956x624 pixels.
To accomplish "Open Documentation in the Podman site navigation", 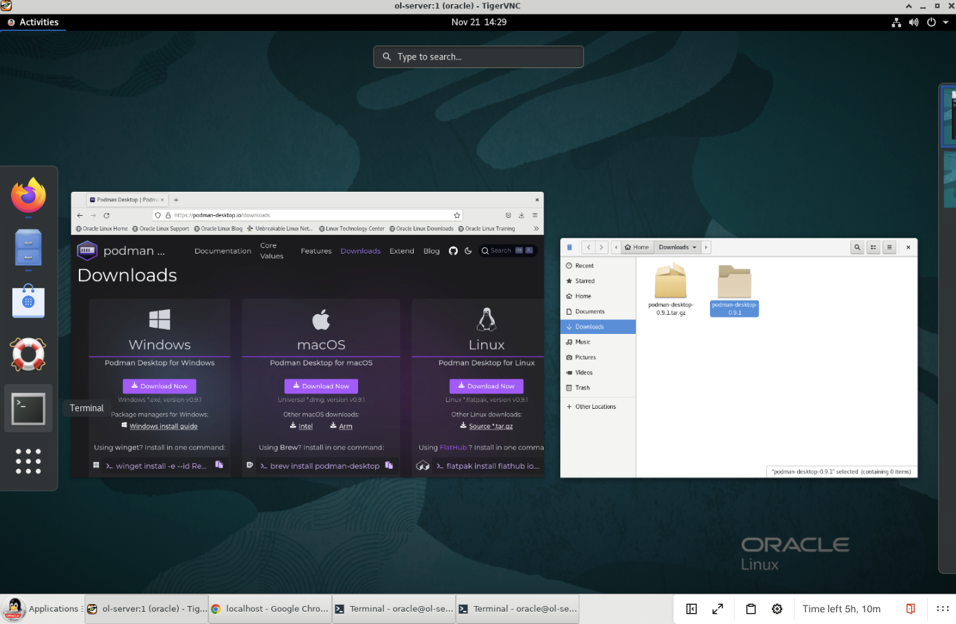I will (223, 251).
